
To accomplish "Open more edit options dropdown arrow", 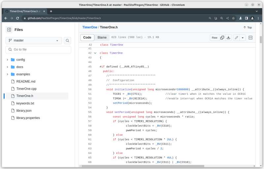I will coord(243,38).
